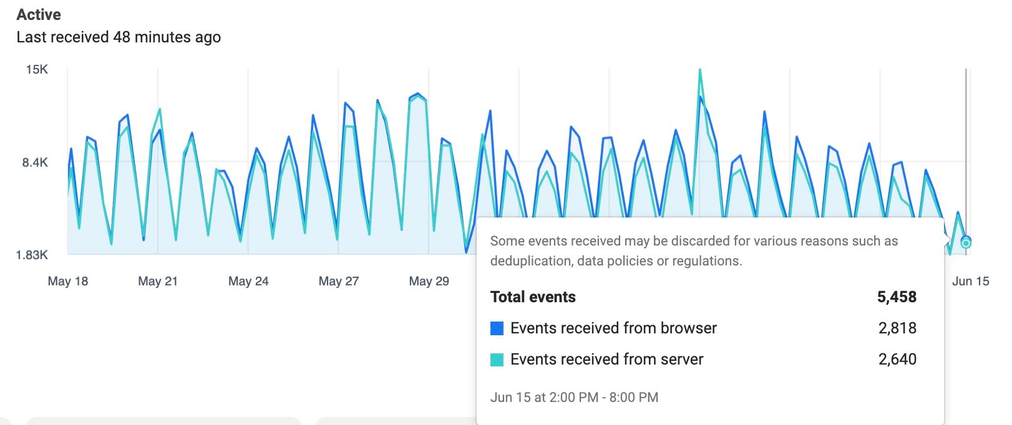Click the May 24 date label
The image size is (1012, 425).
click(x=248, y=281)
